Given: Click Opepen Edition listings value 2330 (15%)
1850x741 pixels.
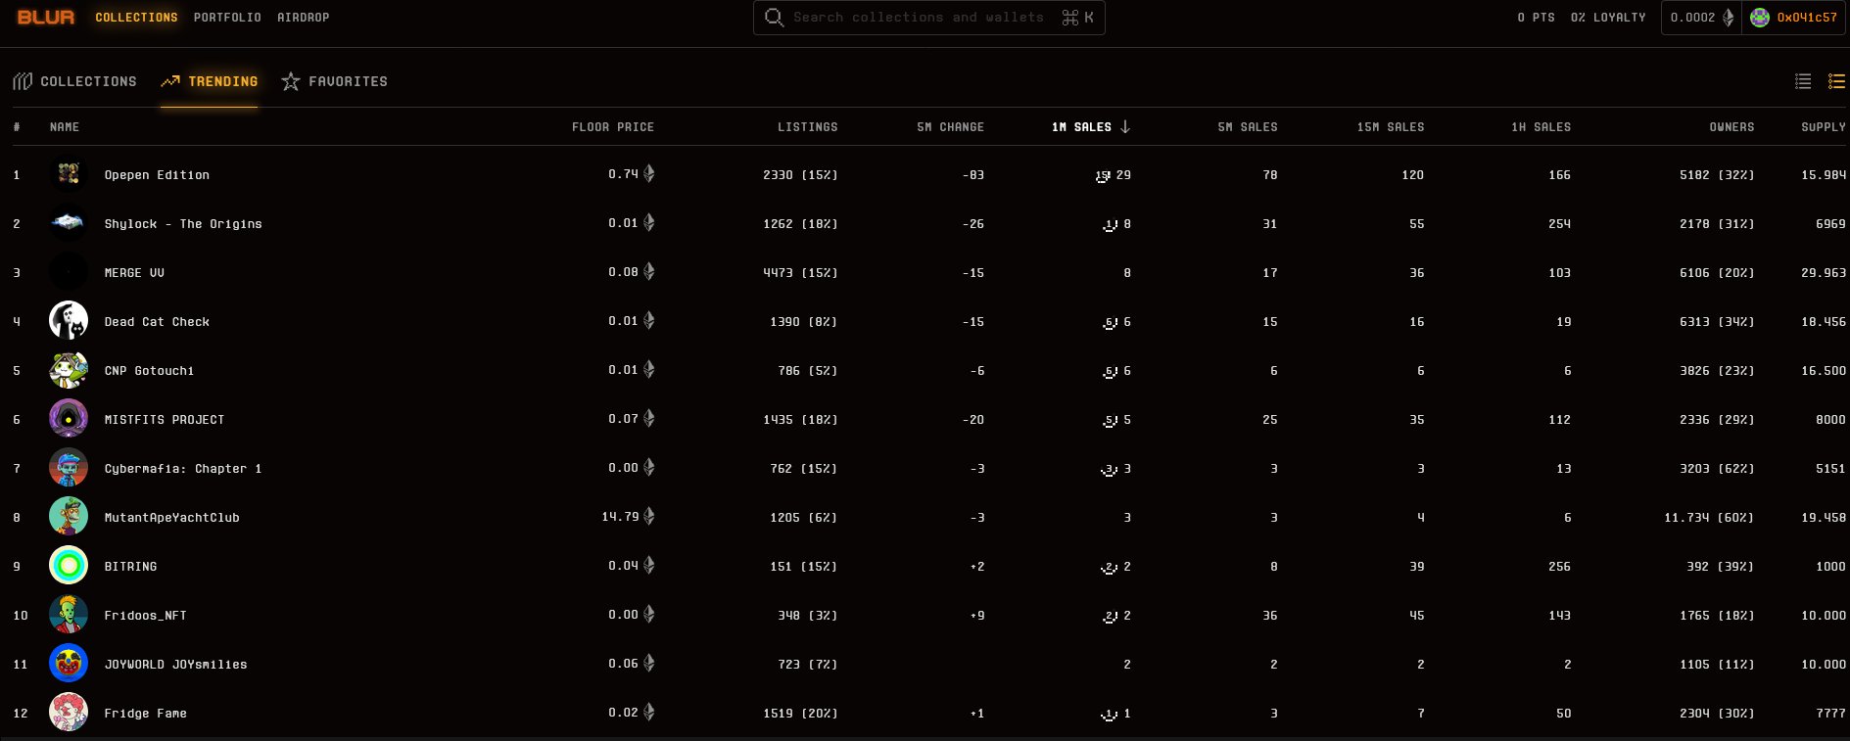Looking at the screenshot, I should (x=800, y=175).
